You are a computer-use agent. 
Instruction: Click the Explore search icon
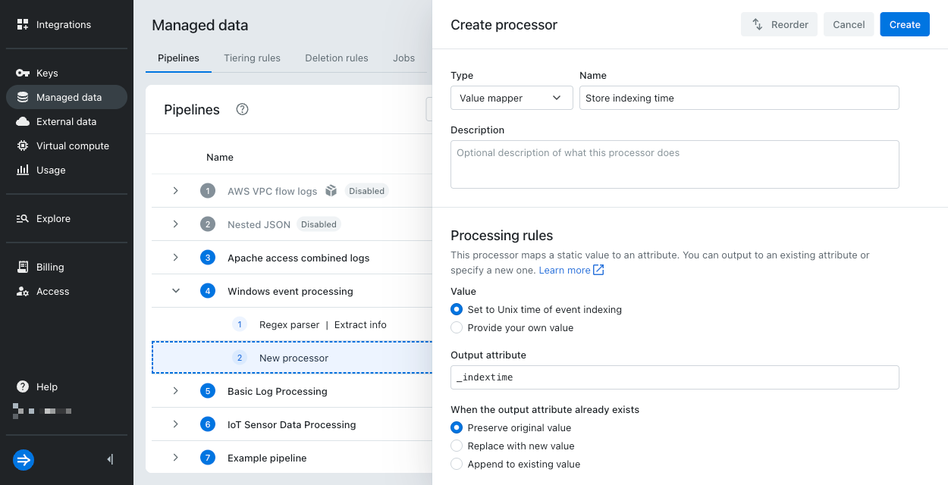tap(23, 218)
